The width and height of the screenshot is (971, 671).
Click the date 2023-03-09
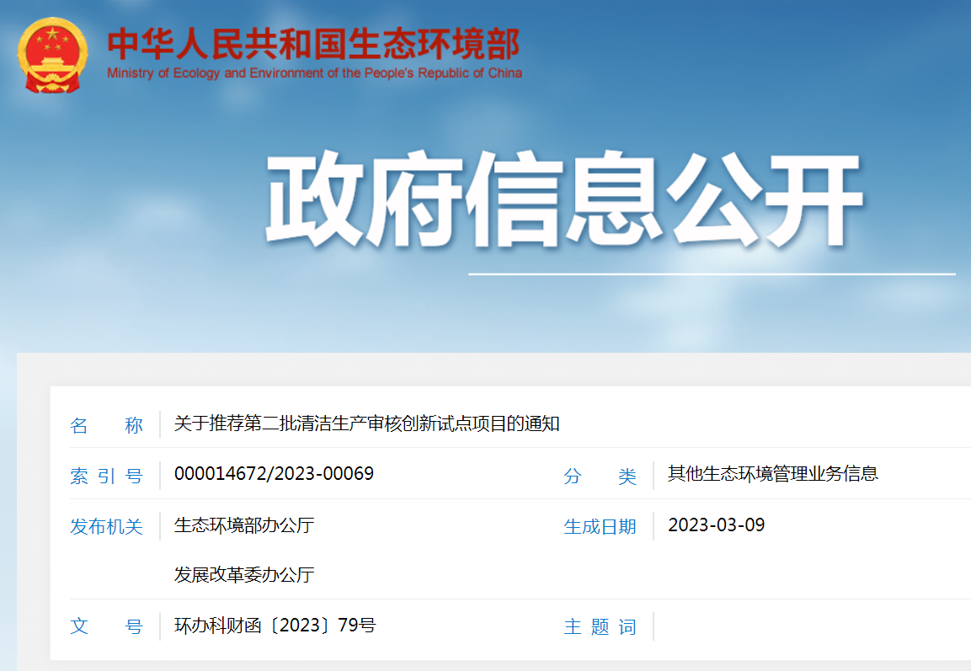716,525
